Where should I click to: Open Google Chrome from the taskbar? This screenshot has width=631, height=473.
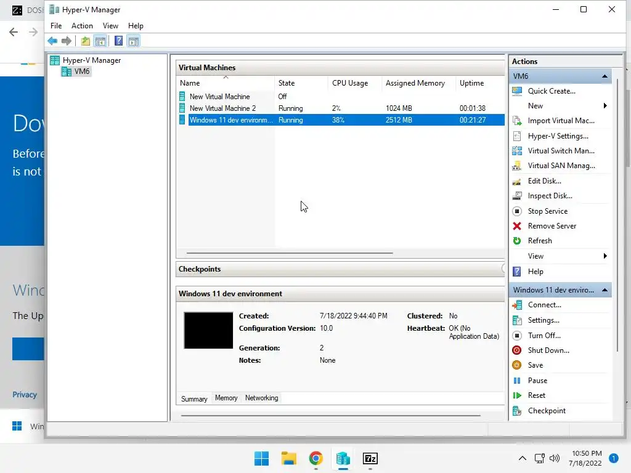tap(316, 458)
